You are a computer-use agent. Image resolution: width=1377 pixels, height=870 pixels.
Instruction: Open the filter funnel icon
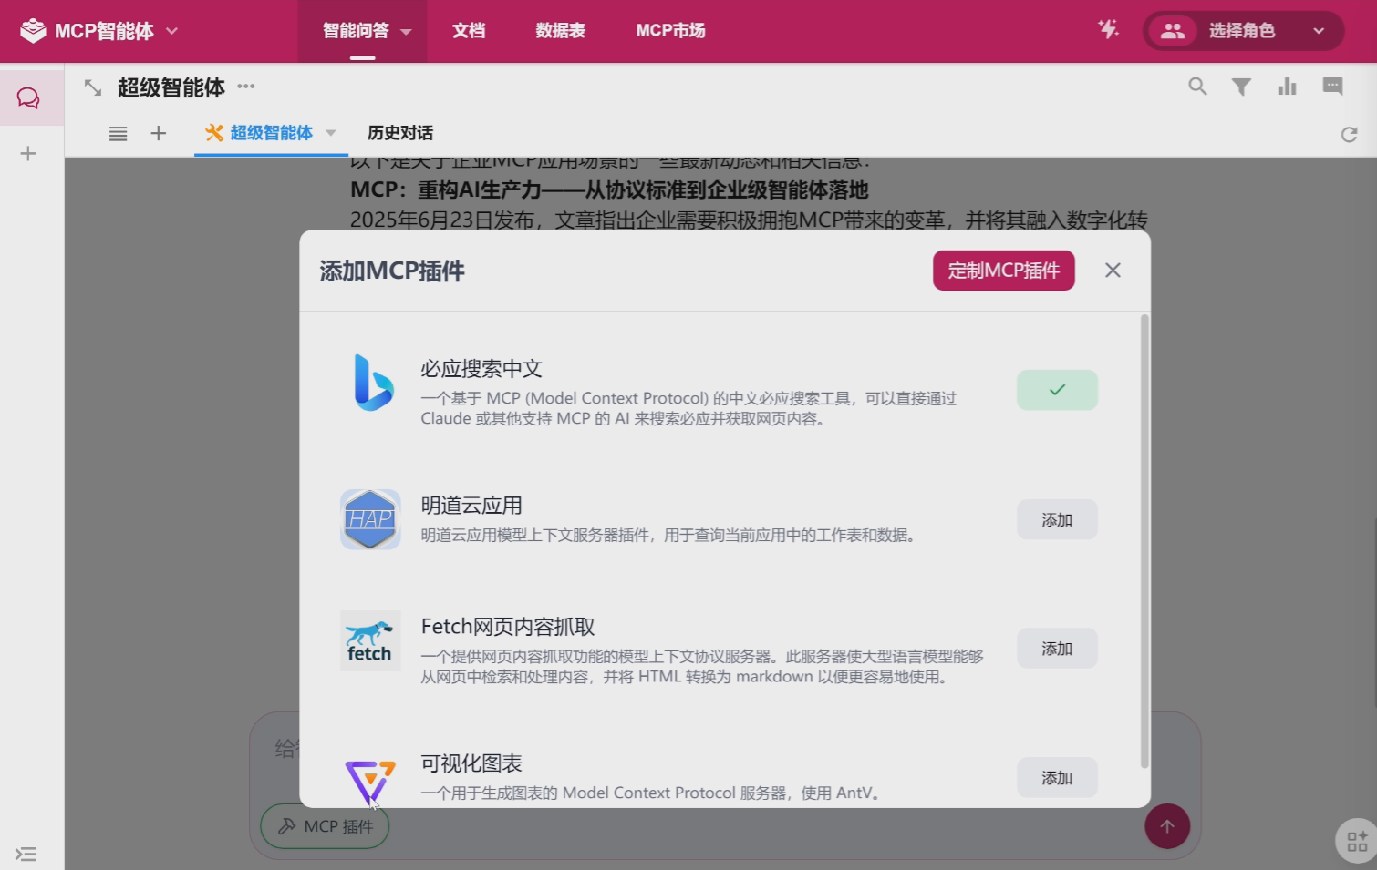pyautogui.click(x=1241, y=87)
